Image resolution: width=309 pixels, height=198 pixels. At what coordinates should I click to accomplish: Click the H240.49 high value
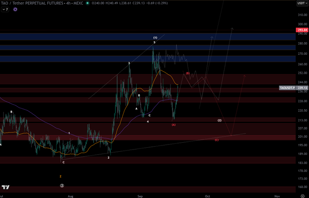[x=112, y=3]
